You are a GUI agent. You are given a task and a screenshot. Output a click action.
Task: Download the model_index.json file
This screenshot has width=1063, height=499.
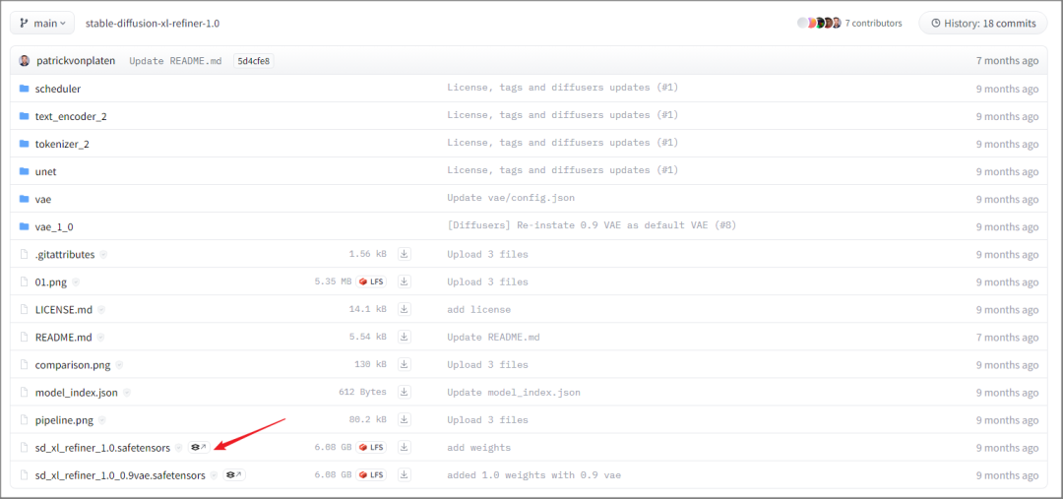(405, 392)
